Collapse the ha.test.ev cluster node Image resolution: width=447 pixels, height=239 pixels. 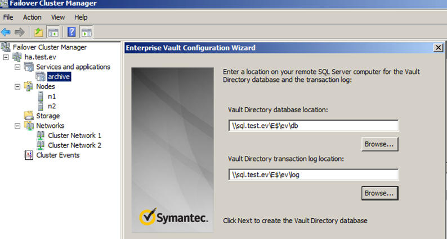(6, 57)
